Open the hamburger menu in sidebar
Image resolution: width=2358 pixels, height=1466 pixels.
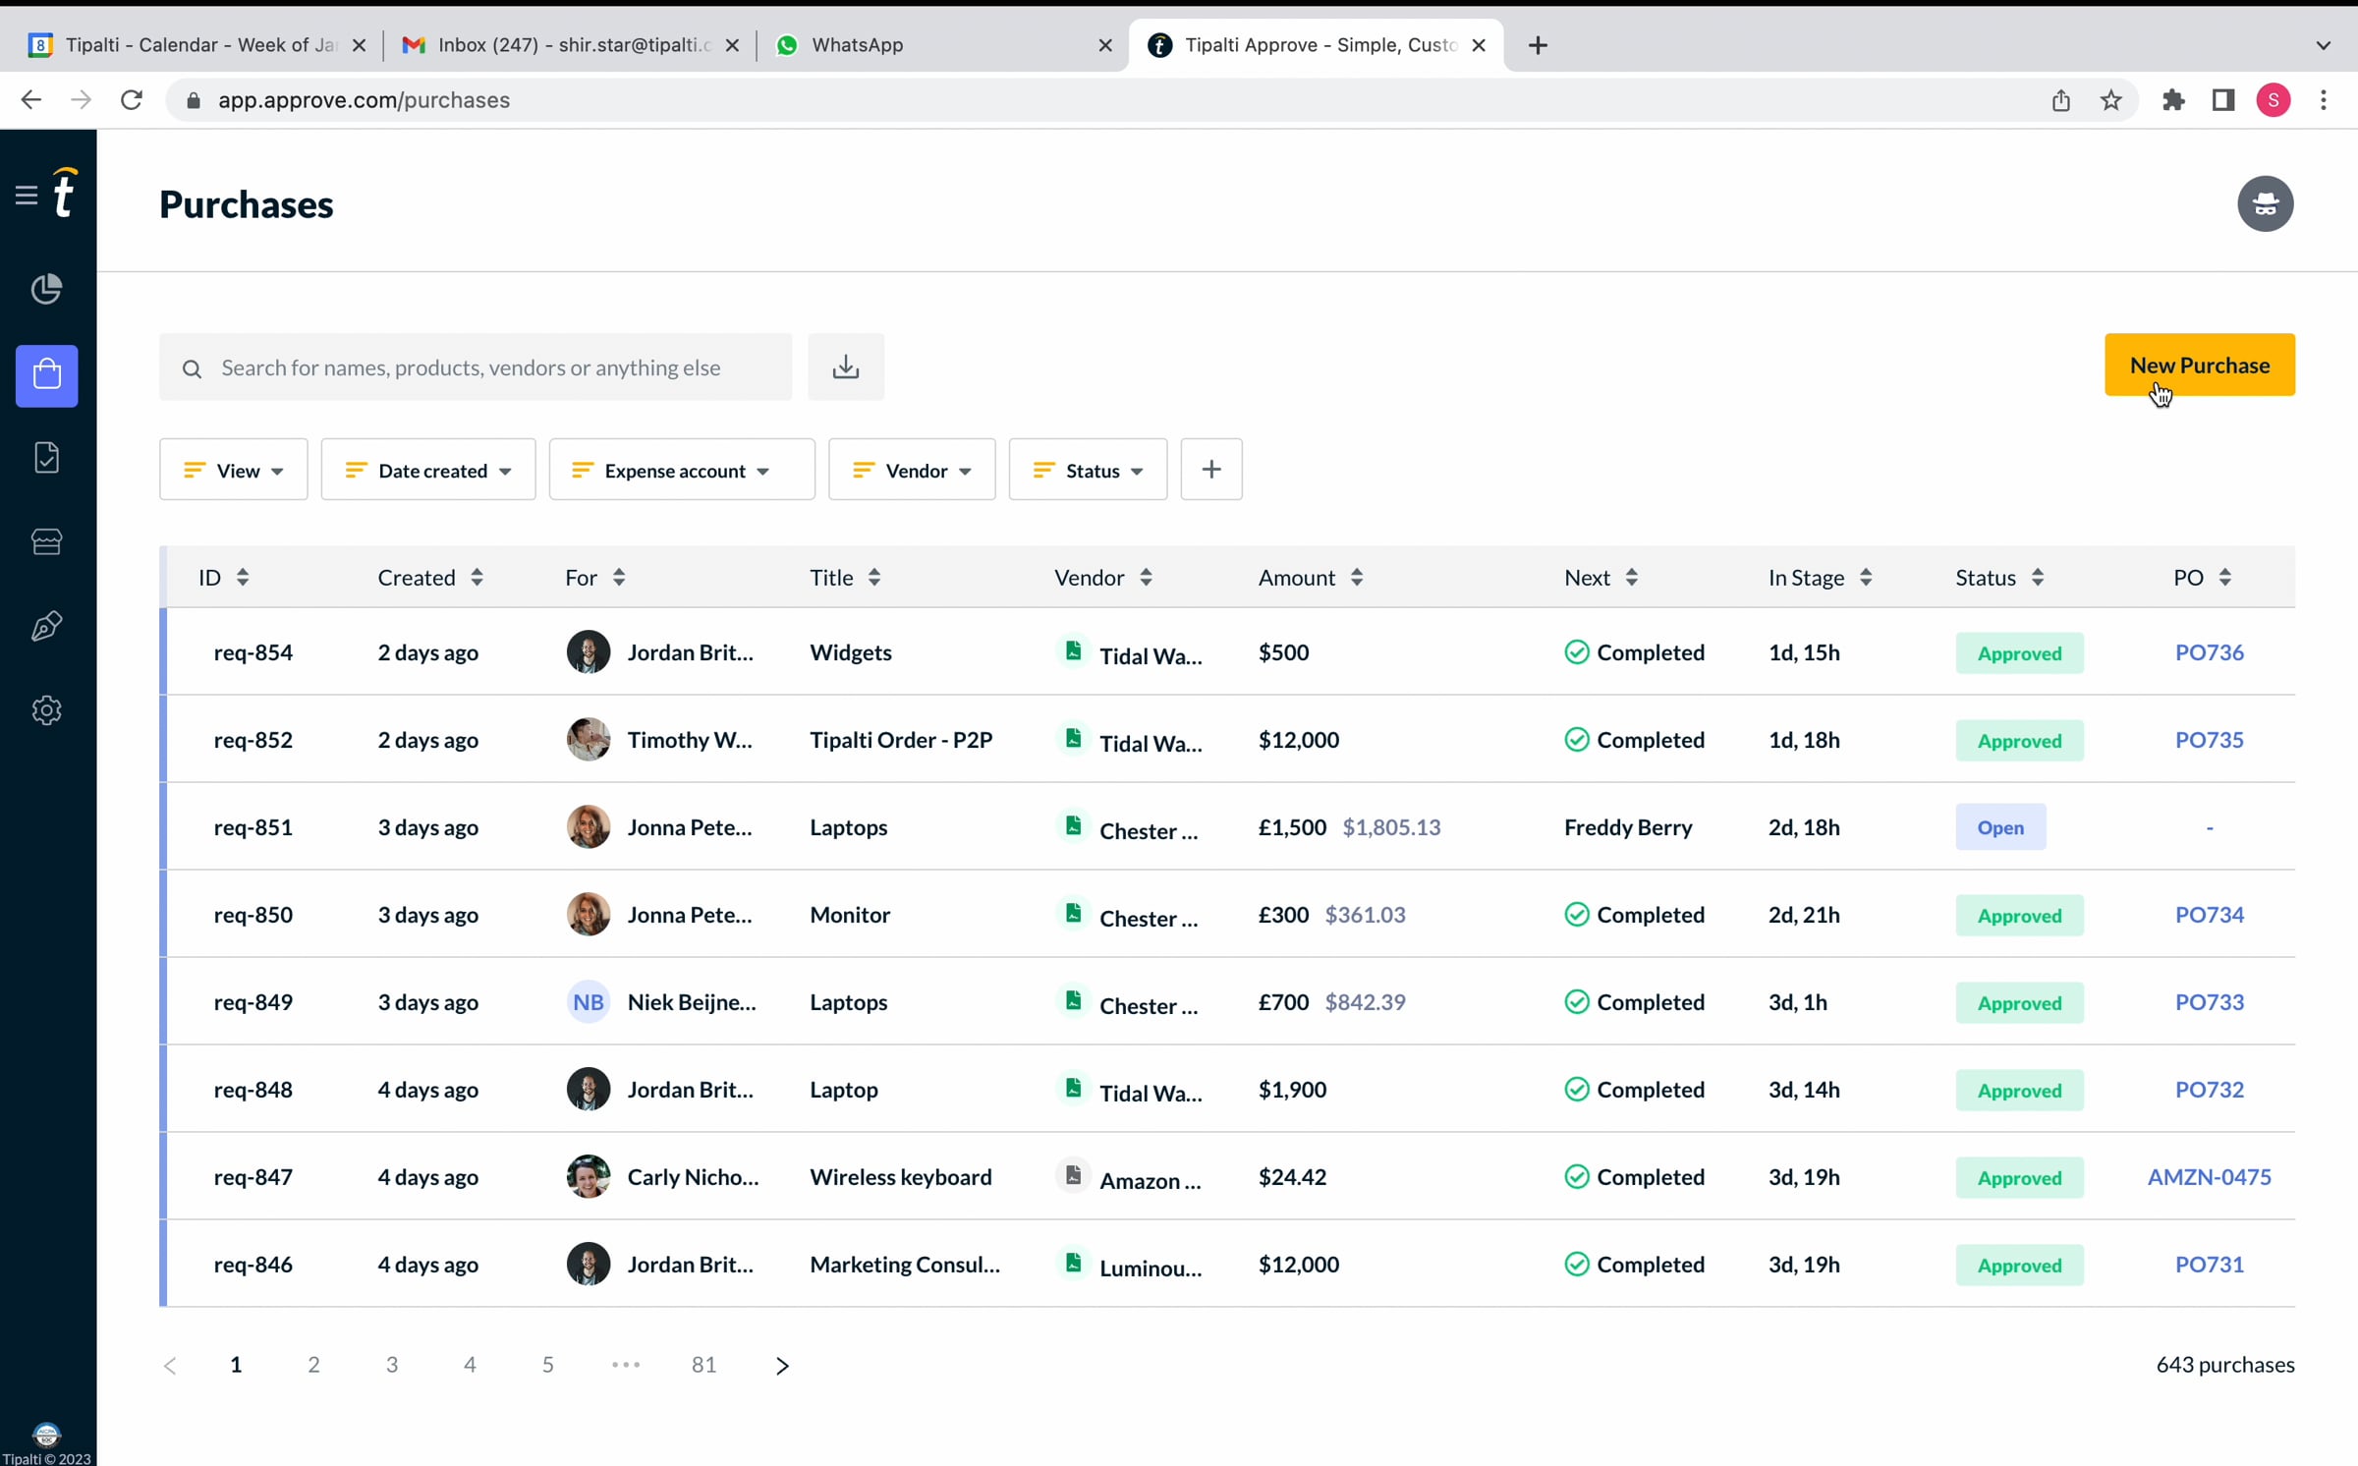tap(27, 195)
